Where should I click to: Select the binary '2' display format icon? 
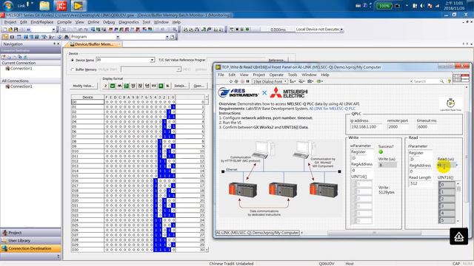tap(105, 86)
